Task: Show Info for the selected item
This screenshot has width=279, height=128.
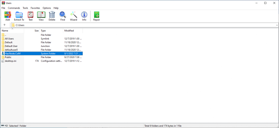Action: coord(84,16)
